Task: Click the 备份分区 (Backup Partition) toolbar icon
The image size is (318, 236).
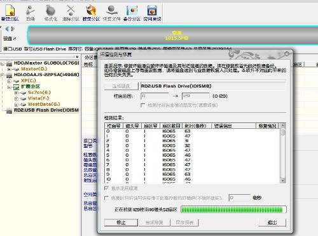Action: [132, 13]
